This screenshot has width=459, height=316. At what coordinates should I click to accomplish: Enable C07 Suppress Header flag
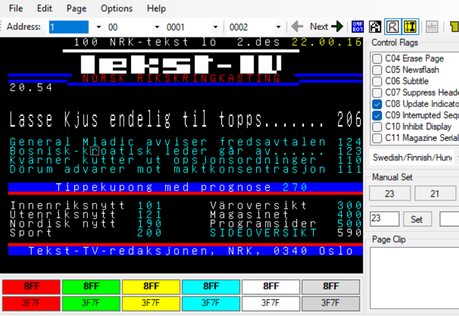377,93
